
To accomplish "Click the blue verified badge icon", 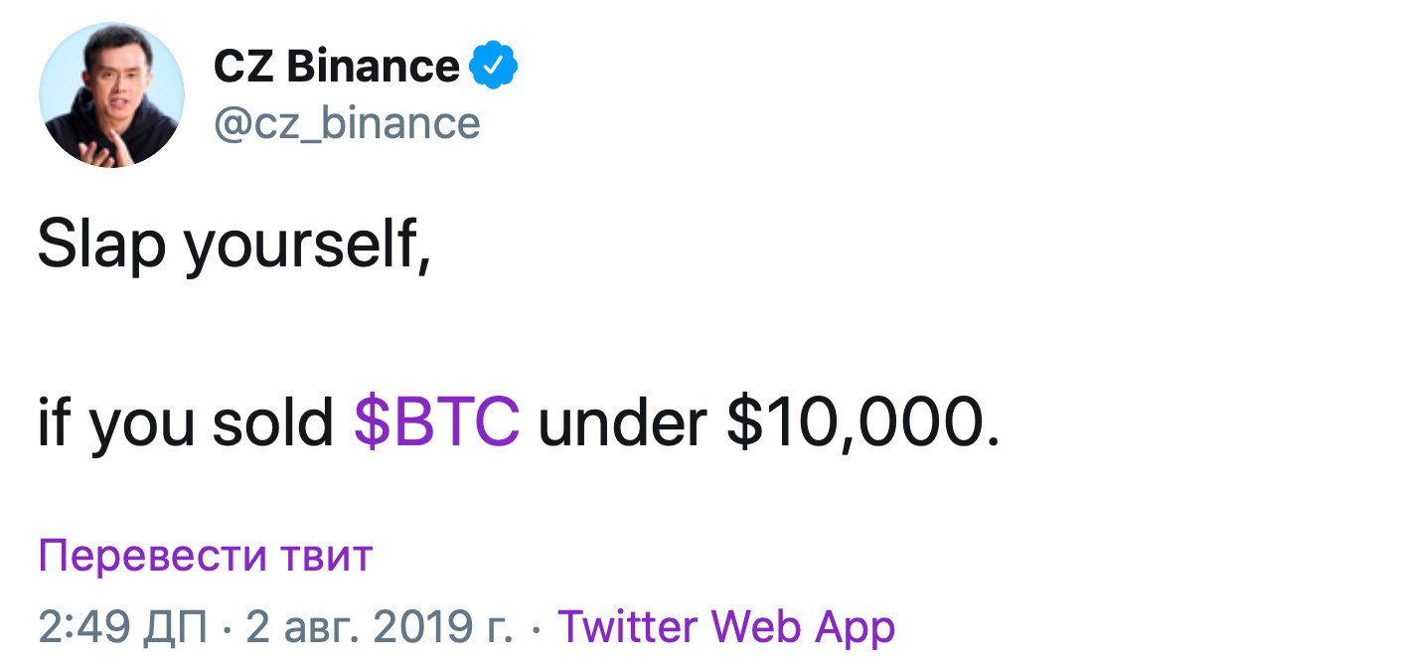I will [x=493, y=67].
